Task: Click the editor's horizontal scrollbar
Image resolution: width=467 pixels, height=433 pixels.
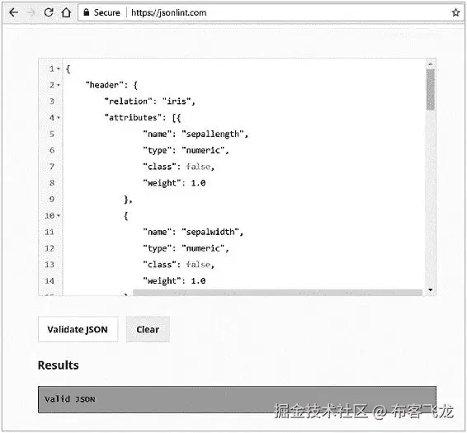Action: [277, 293]
